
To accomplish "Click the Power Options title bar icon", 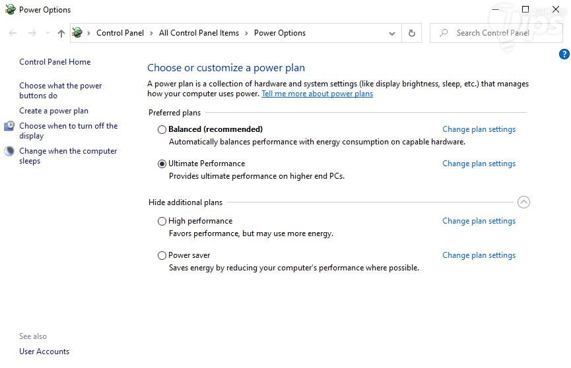I will tap(10, 10).
